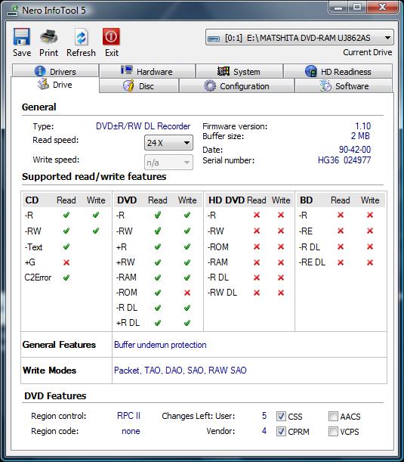Screen dimensions: 404x462
Task: Click the red Exit power icon
Action: (x=111, y=36)
